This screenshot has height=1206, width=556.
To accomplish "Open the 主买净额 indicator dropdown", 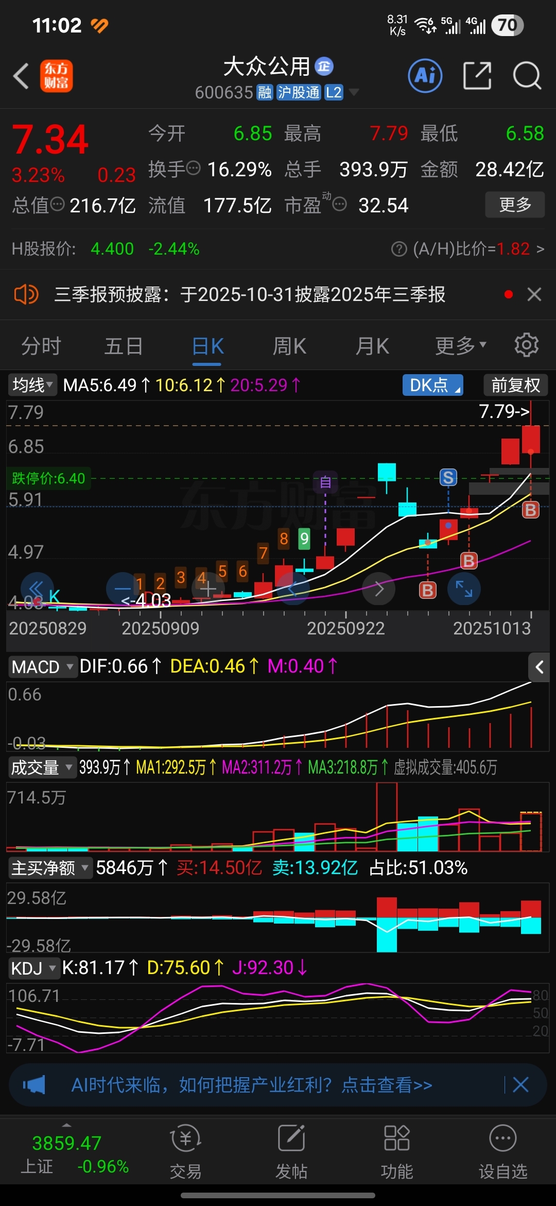I will tap(50, 868).
